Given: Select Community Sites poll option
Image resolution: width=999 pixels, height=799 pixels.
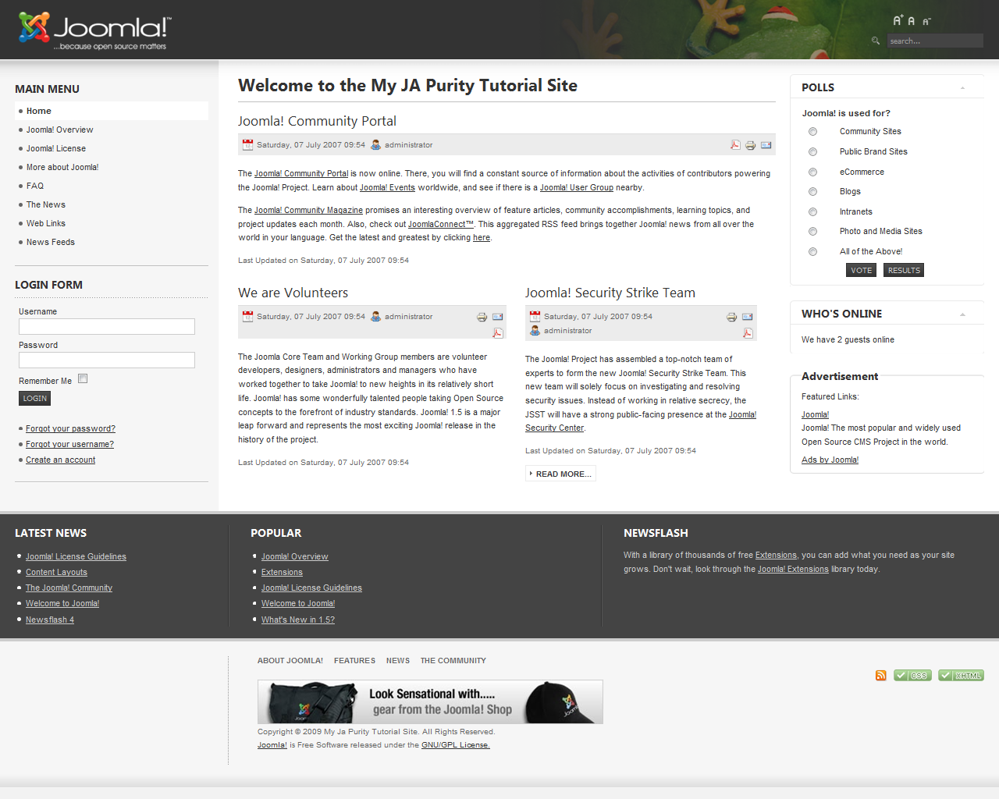Looking at the screenshot, I should [813, 132].
